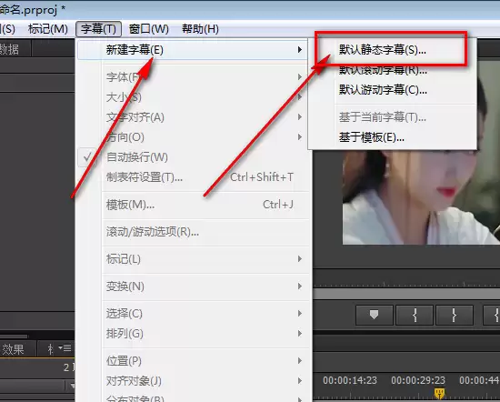Screen dimensions: 500x402
Task: Select 新建字幕(E) menu entry
Action: (x=193, y=50)
